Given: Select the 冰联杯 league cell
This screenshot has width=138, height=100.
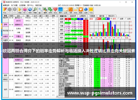Looking at the screenshot, I should 6,36.
